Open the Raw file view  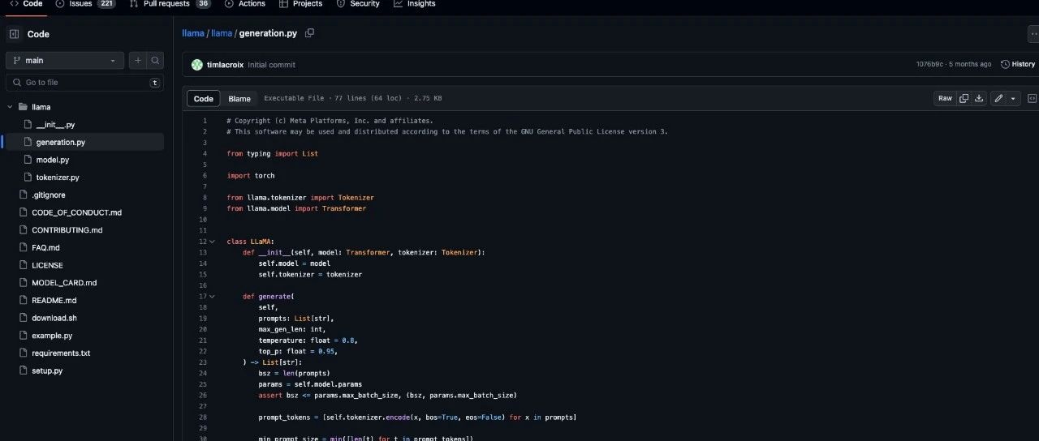[945, 99]
